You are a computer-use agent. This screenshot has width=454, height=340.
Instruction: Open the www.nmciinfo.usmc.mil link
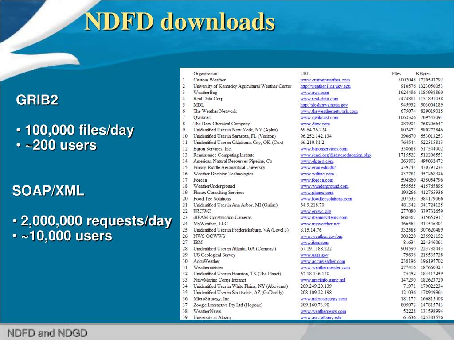(x=323, y=280)
